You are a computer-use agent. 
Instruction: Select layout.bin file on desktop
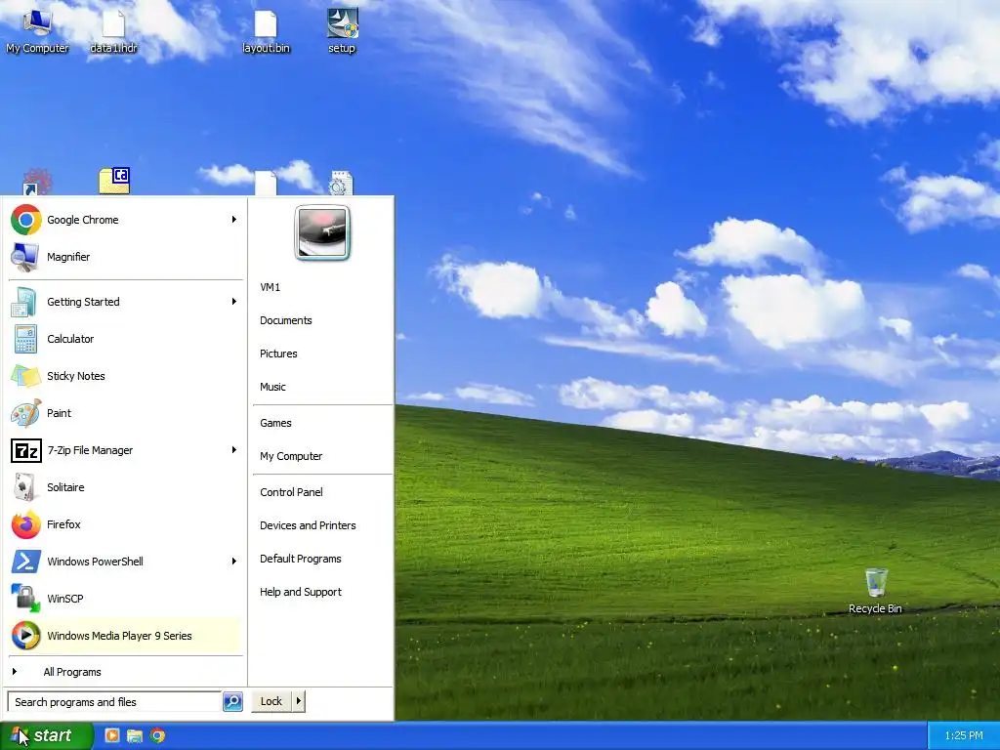point(266,31)
